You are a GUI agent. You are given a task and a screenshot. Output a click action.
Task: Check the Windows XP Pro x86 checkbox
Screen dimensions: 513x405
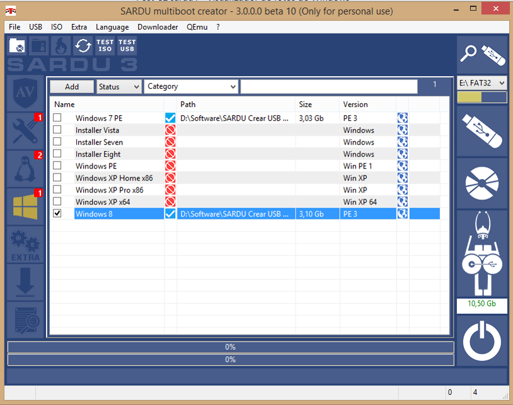click(x=57, y=189)
